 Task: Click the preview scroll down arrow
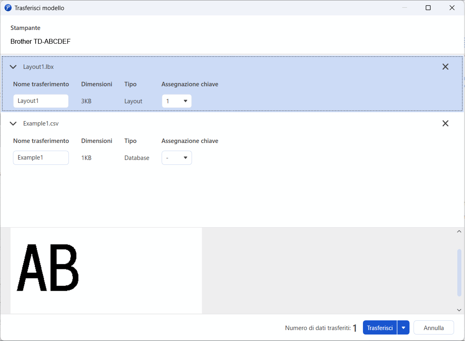coord(459,310)
